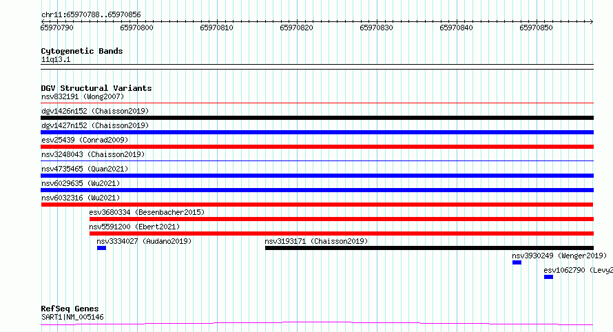Screen dimensions: 613x332
Task: Select the dgv1426n152 (Chaisson2019) black bar
Action: (317, 118)
